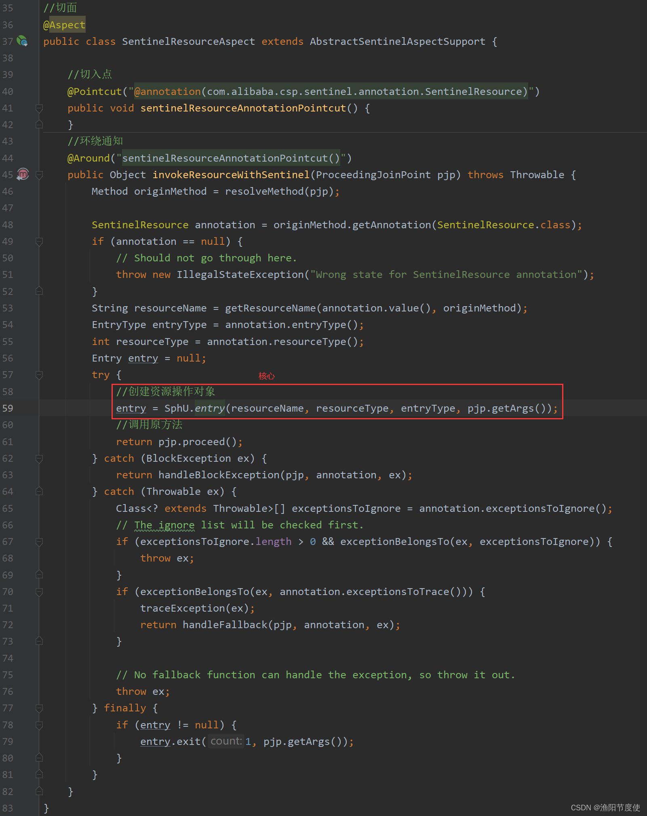Image resolution: width=647 pixels, height=816 pixels.
Task: Click the handleBlockException method call
Action: pyautogui.click(x=219, y=475)
